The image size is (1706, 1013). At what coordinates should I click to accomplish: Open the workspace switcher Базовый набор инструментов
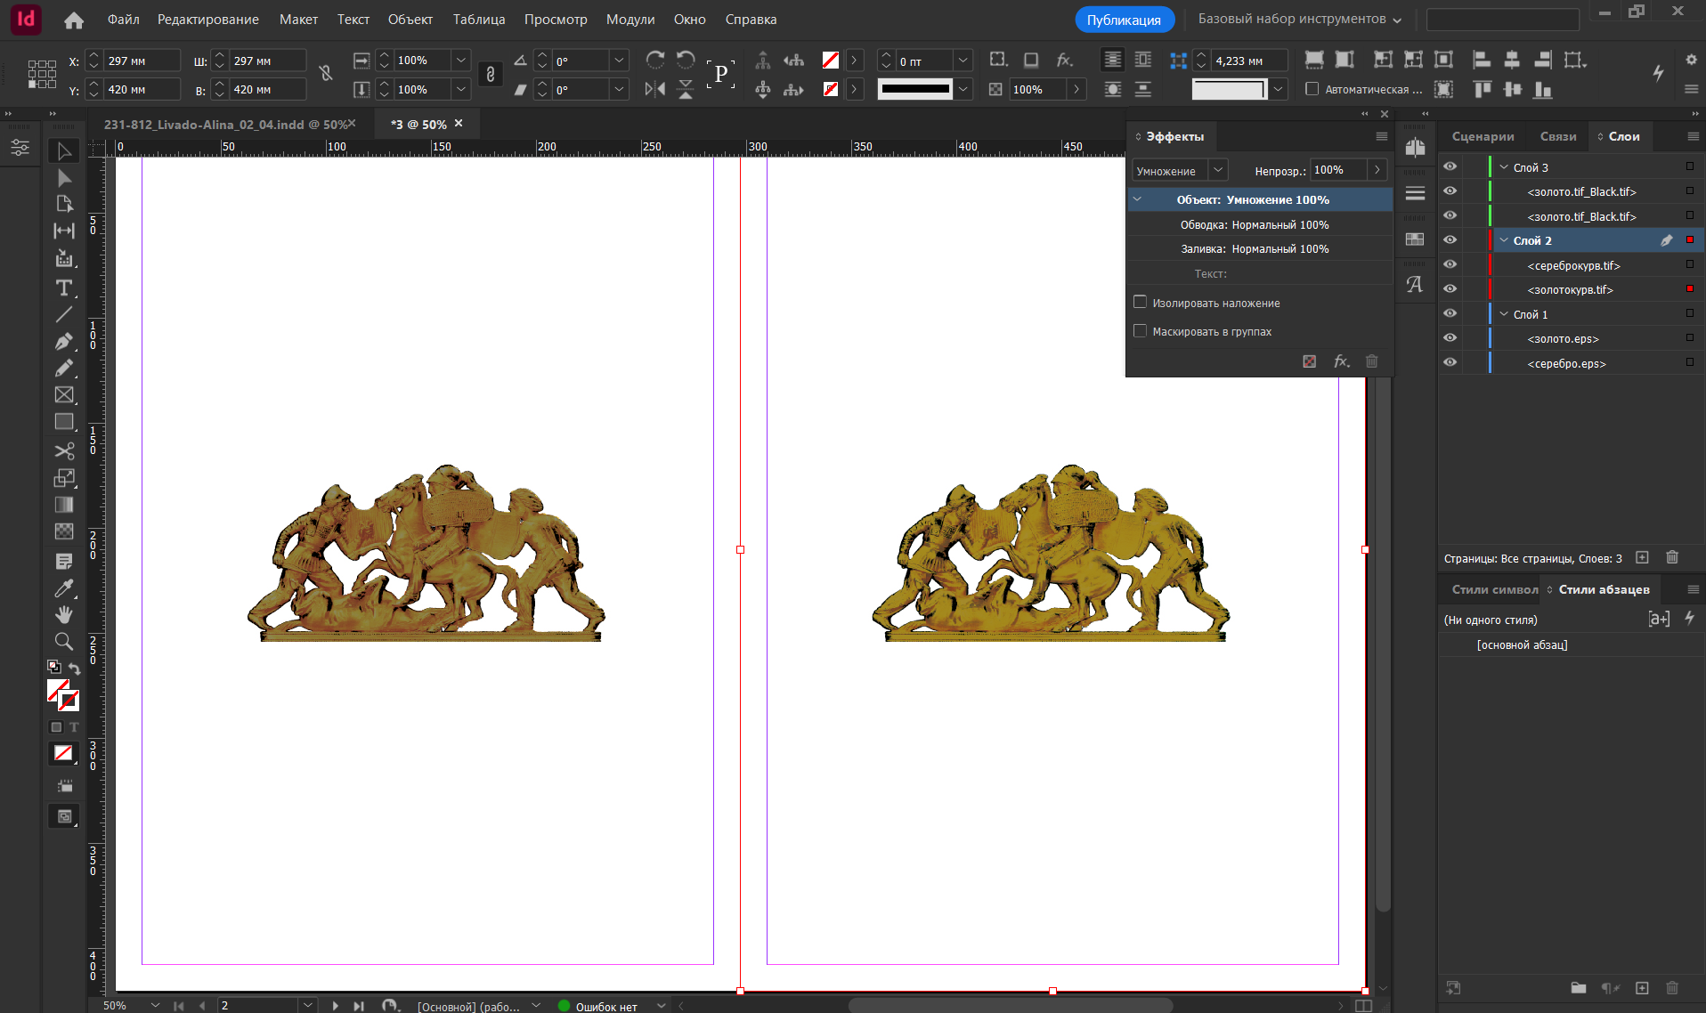(x=1300, y=20)
